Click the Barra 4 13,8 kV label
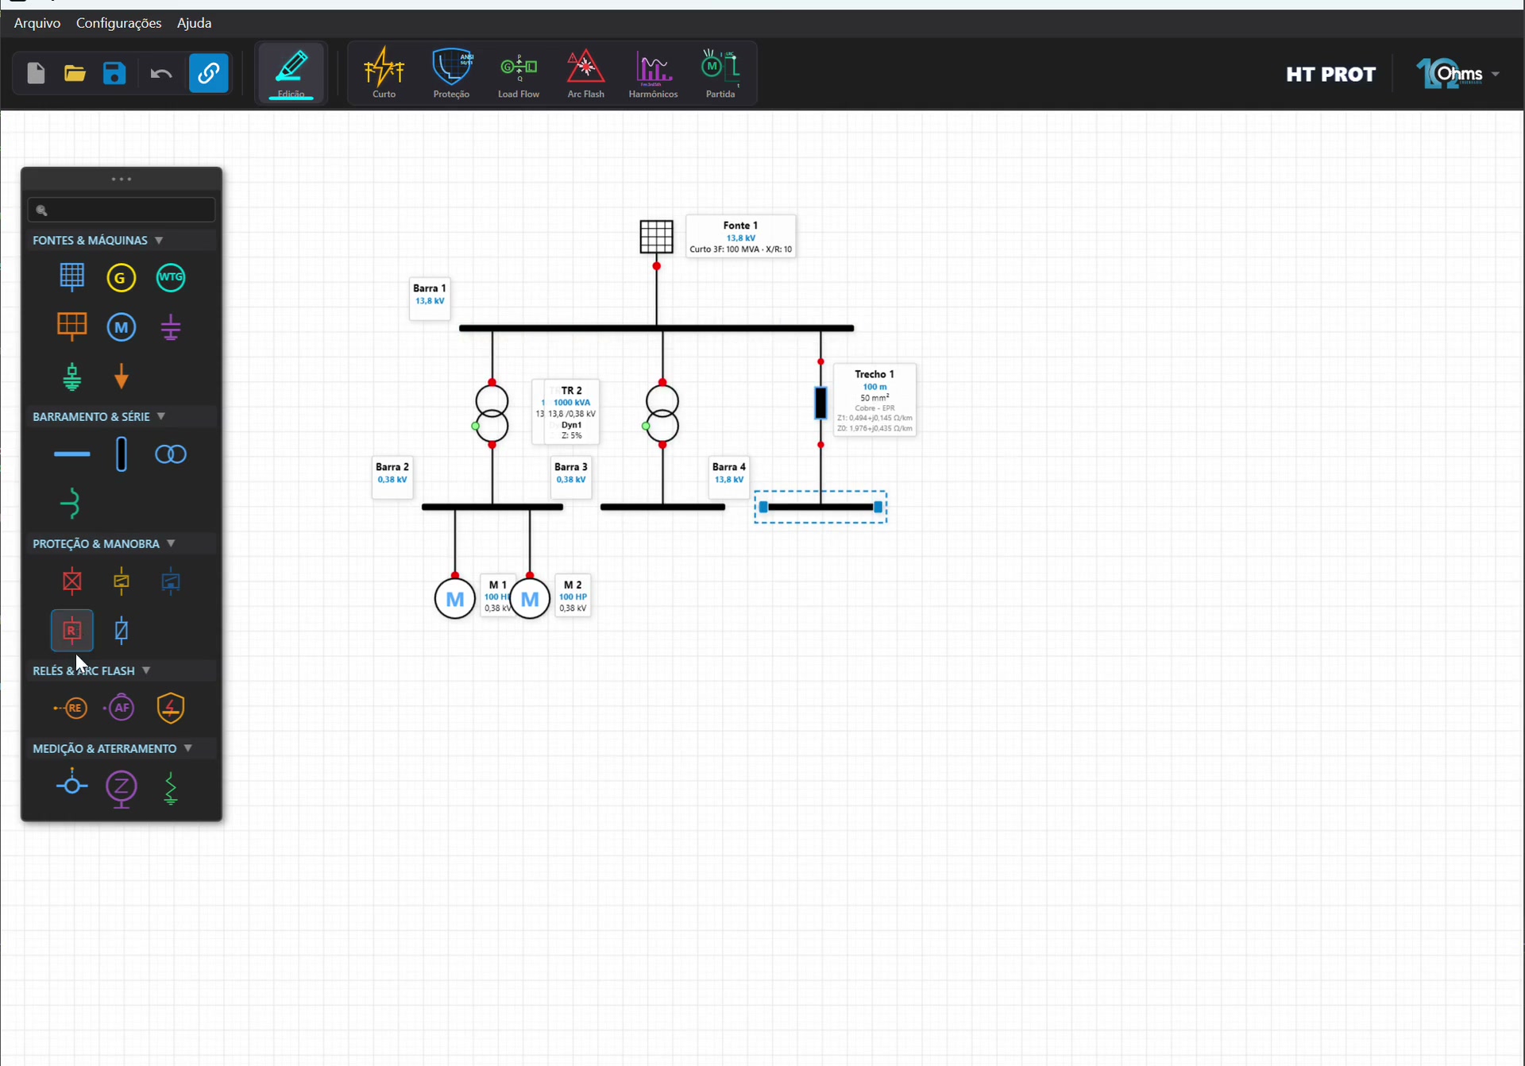Screen dimensions: 1525x1066 coord(728,477)
